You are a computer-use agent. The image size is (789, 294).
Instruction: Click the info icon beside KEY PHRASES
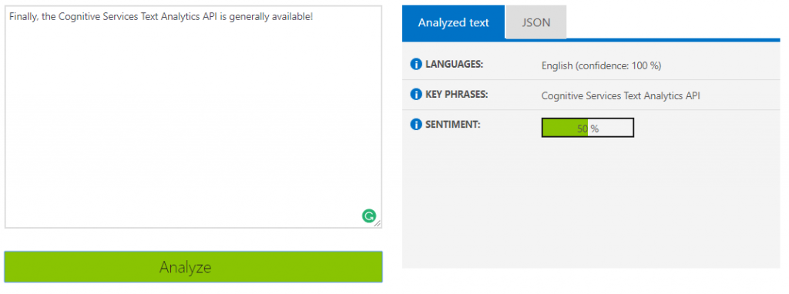click(x=415, y=94)
